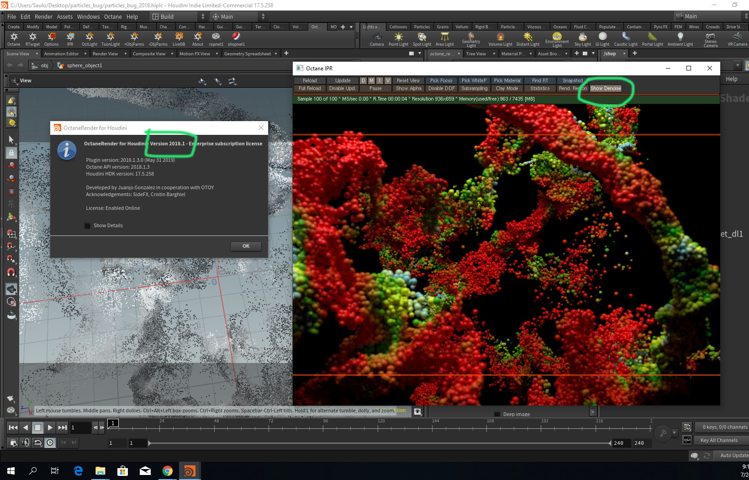Create a Sky Light
Image resolution: width=749 pixels, height=480 pixels.
click(x=583, y=39)
